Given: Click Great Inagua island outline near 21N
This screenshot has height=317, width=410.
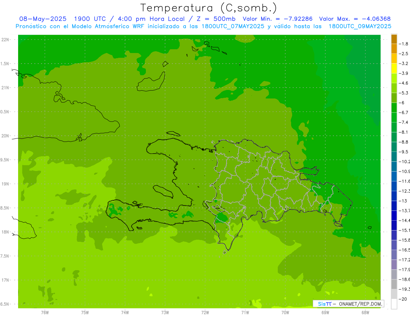Looking at the screenshot, I should [151, 82].
